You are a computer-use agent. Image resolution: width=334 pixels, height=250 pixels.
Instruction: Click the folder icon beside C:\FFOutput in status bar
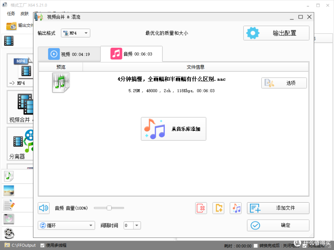coord(7,245)
